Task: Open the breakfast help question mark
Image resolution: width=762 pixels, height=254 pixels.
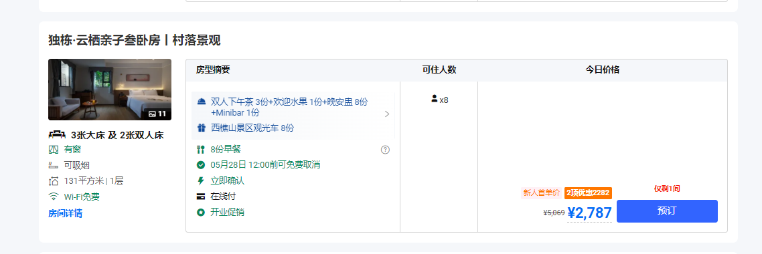Action: [x=386, y=150]
